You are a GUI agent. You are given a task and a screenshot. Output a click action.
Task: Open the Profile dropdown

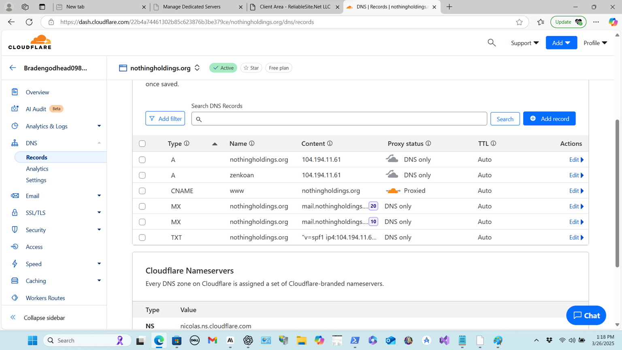(595, 43)
